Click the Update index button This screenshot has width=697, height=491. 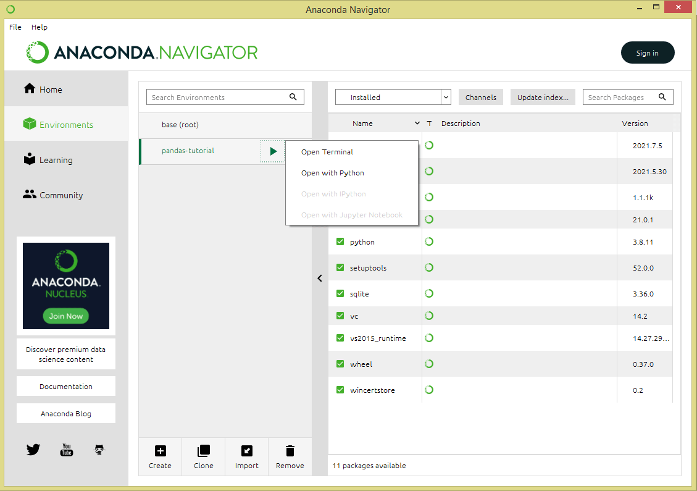pos(543,98)
